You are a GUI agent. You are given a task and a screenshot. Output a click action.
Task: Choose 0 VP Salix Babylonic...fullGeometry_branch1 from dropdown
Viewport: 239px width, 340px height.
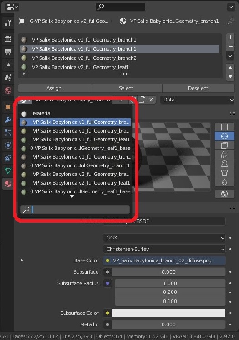75,165
